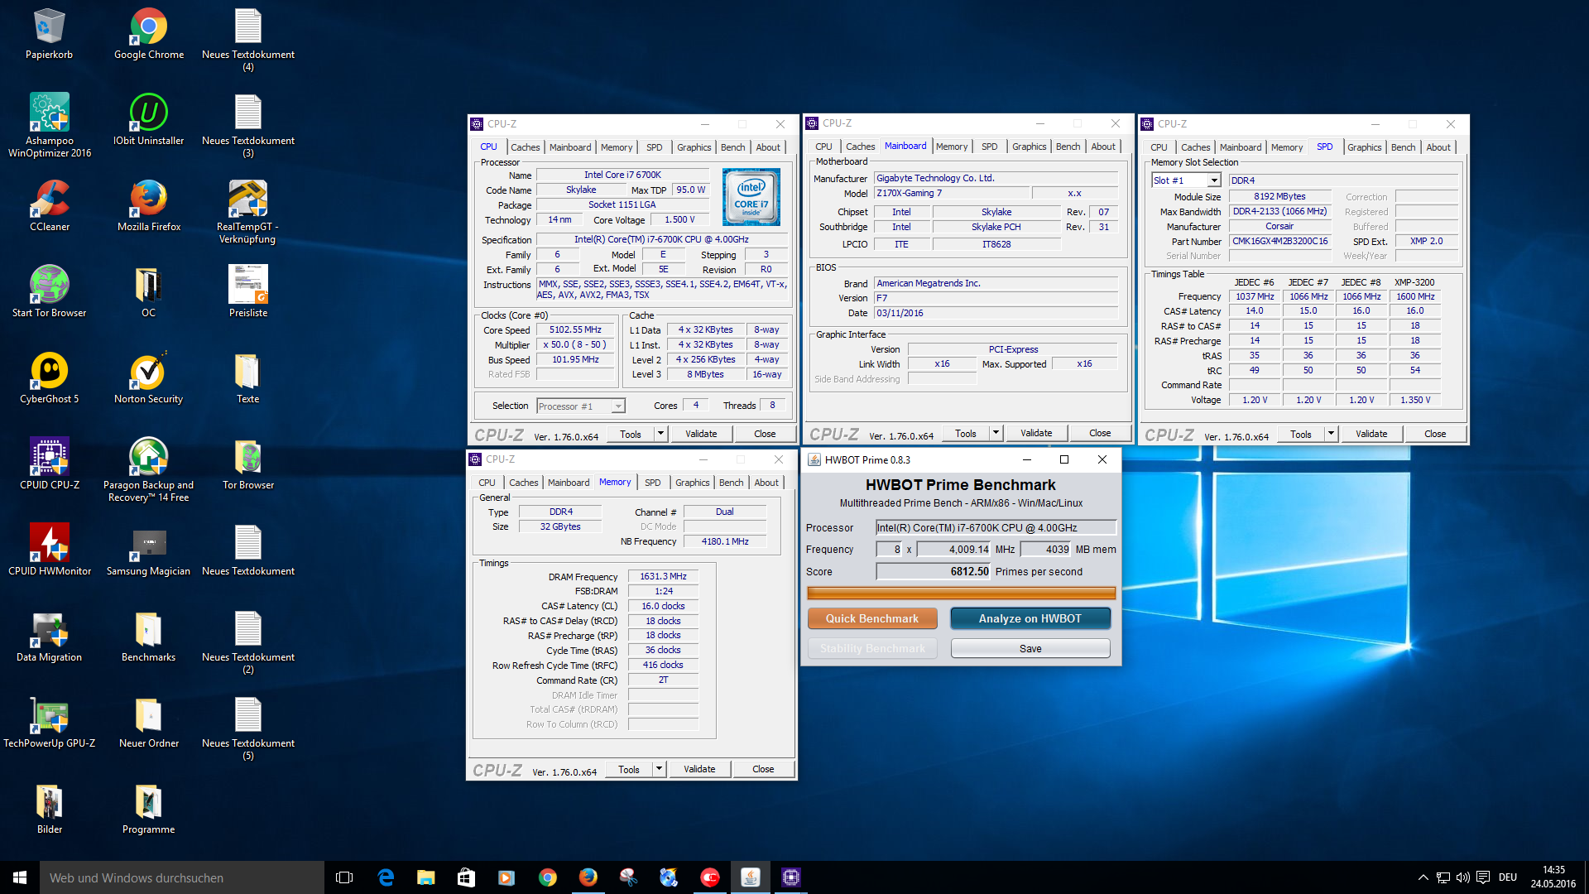Open the OC folder icon

tap(148, 293)
